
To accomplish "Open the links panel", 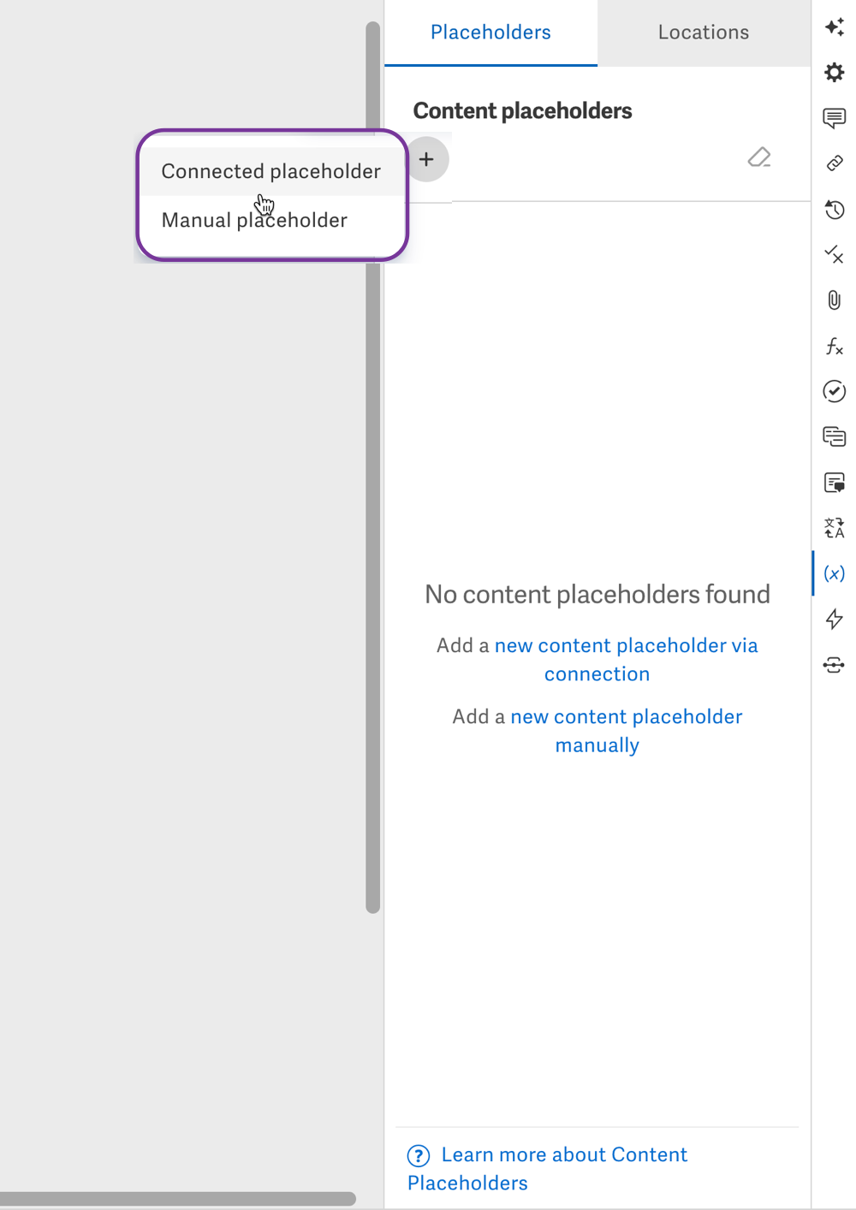I will point(835,163).
